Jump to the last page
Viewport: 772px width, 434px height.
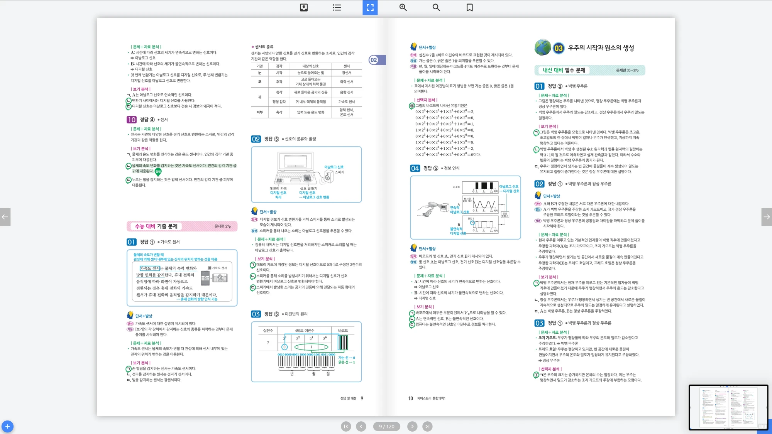coord(427,426)
